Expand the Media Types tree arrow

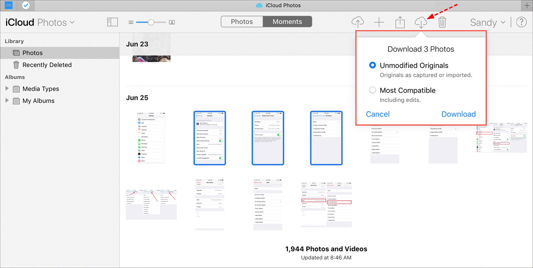pyautogui.click(x=7, y=88)
